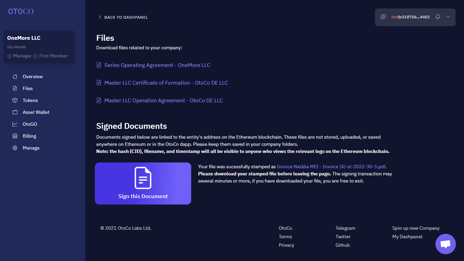Viewport: 464px width, 261px height.
Task: Click the Files page heading
Action: click(105, 38)
